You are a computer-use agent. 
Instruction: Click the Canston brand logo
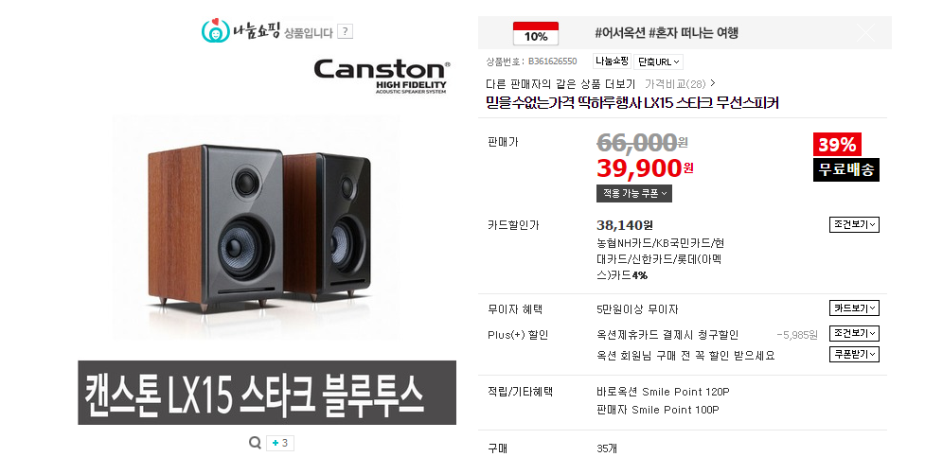click(382, 76)
